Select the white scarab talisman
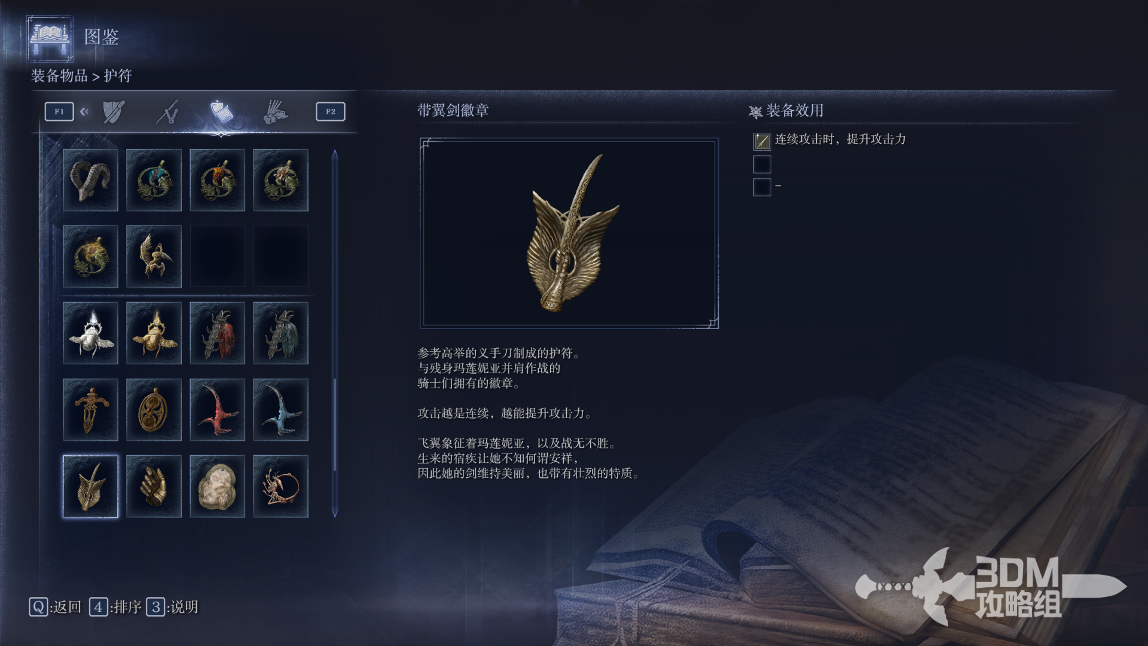 point(90,333)
